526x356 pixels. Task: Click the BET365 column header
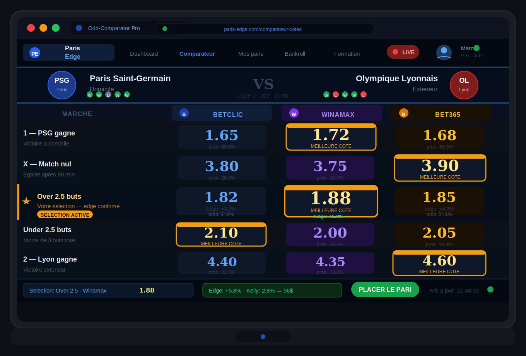click(442, 113)
